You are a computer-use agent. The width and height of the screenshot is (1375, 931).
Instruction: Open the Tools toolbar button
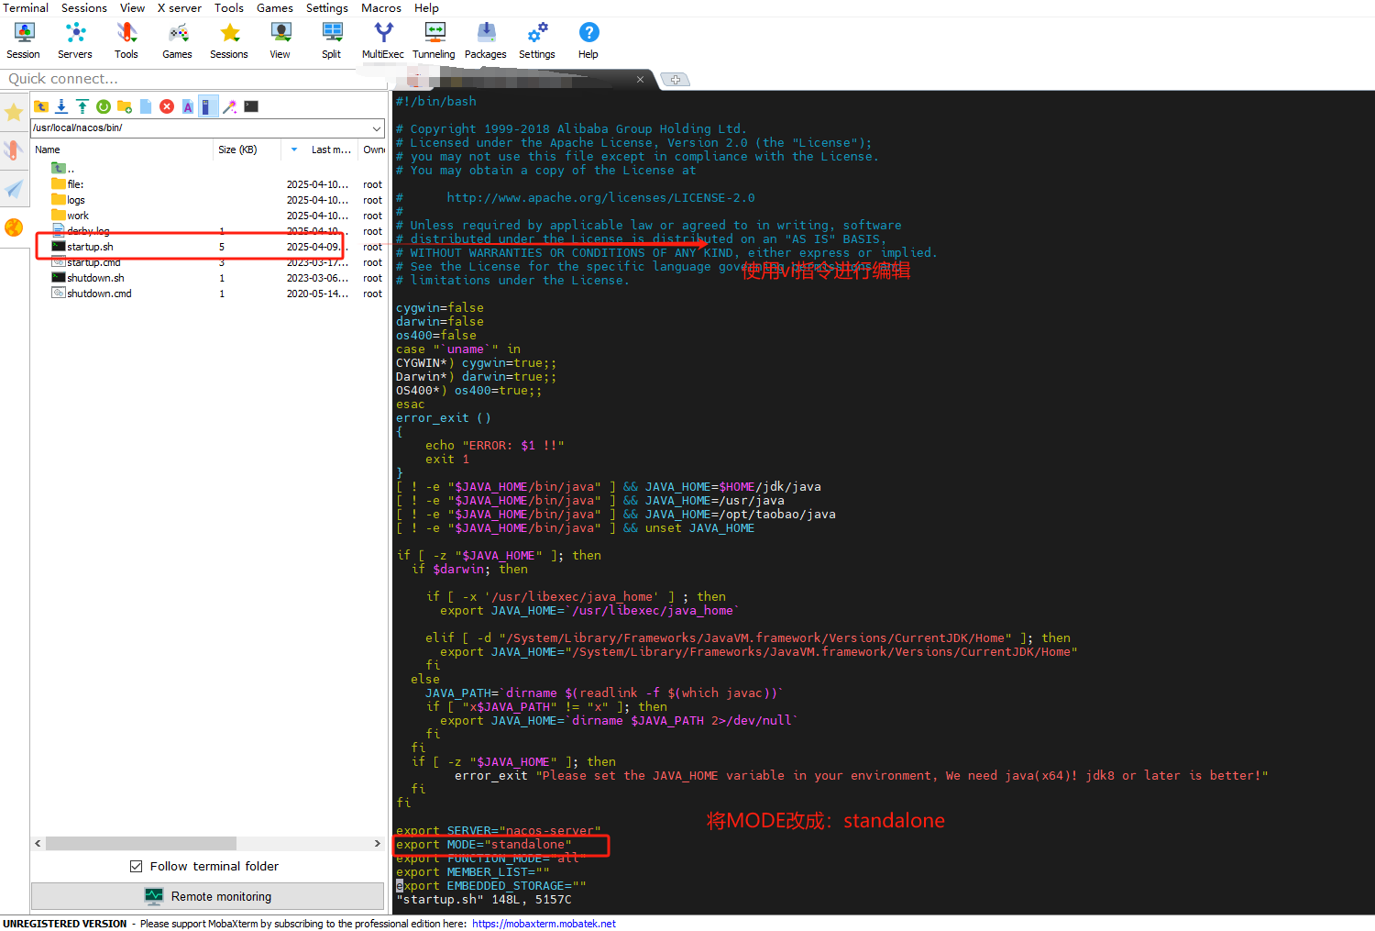126,41
